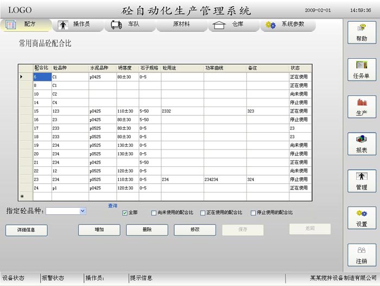
Task: Switch to the 操作员 tab
Action: (x=78, y=25)
